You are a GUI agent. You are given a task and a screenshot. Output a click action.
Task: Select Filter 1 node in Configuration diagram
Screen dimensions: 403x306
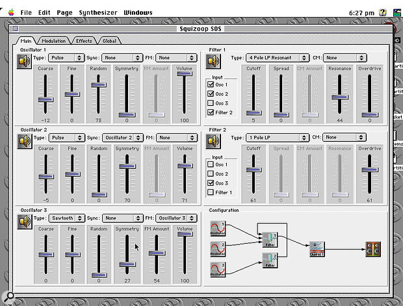(x=270, y=240)
